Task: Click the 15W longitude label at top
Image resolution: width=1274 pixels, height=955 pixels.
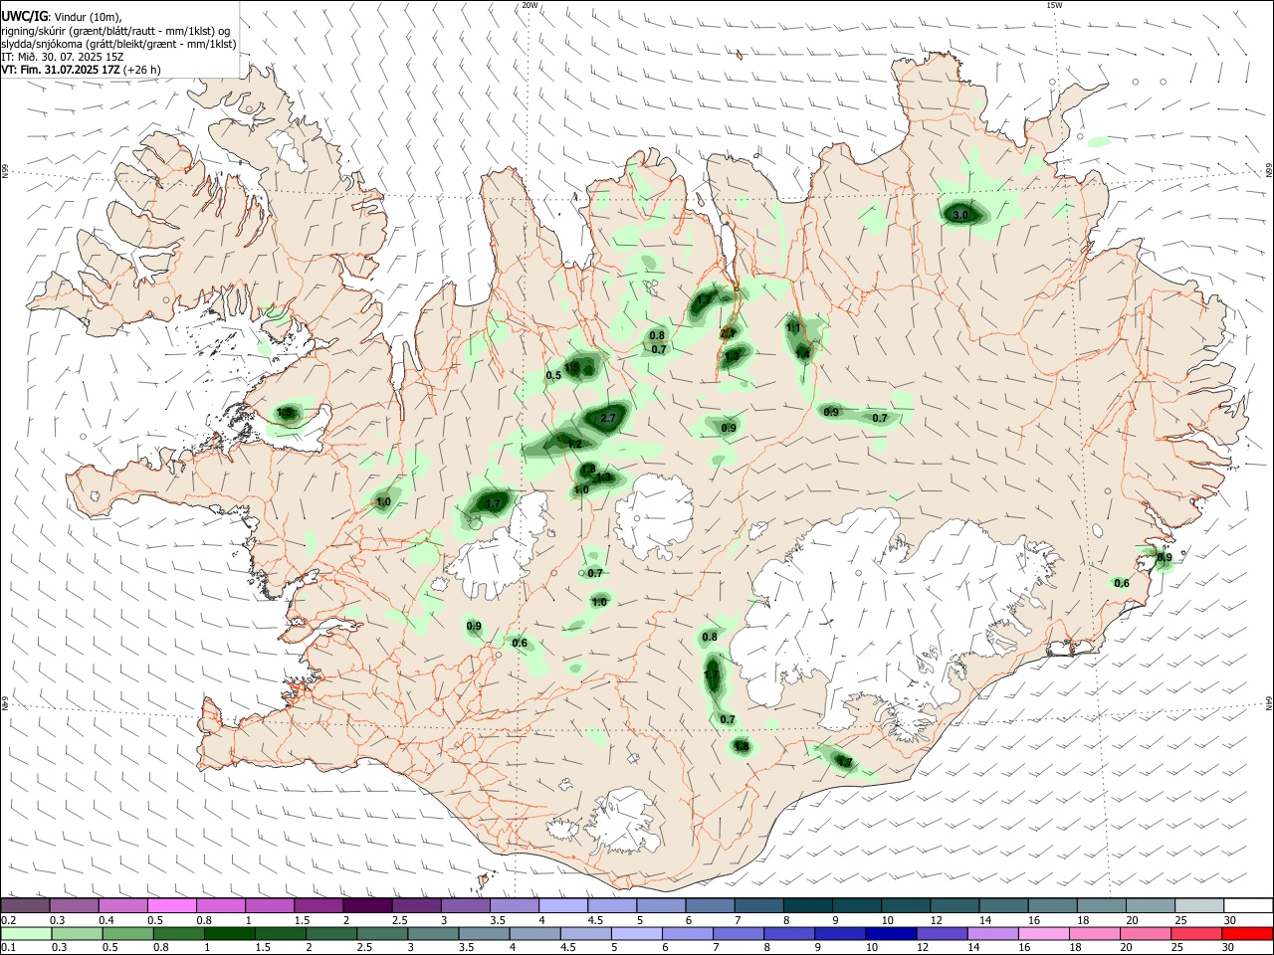Action: pos(1055,5)
